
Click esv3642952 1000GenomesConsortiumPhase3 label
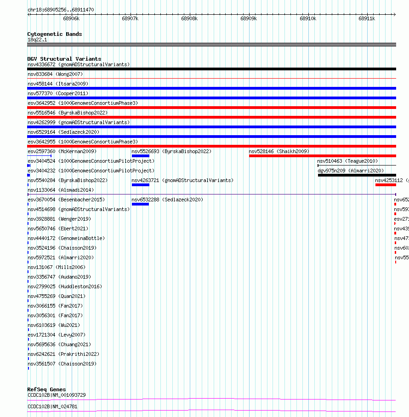point(83,103)
